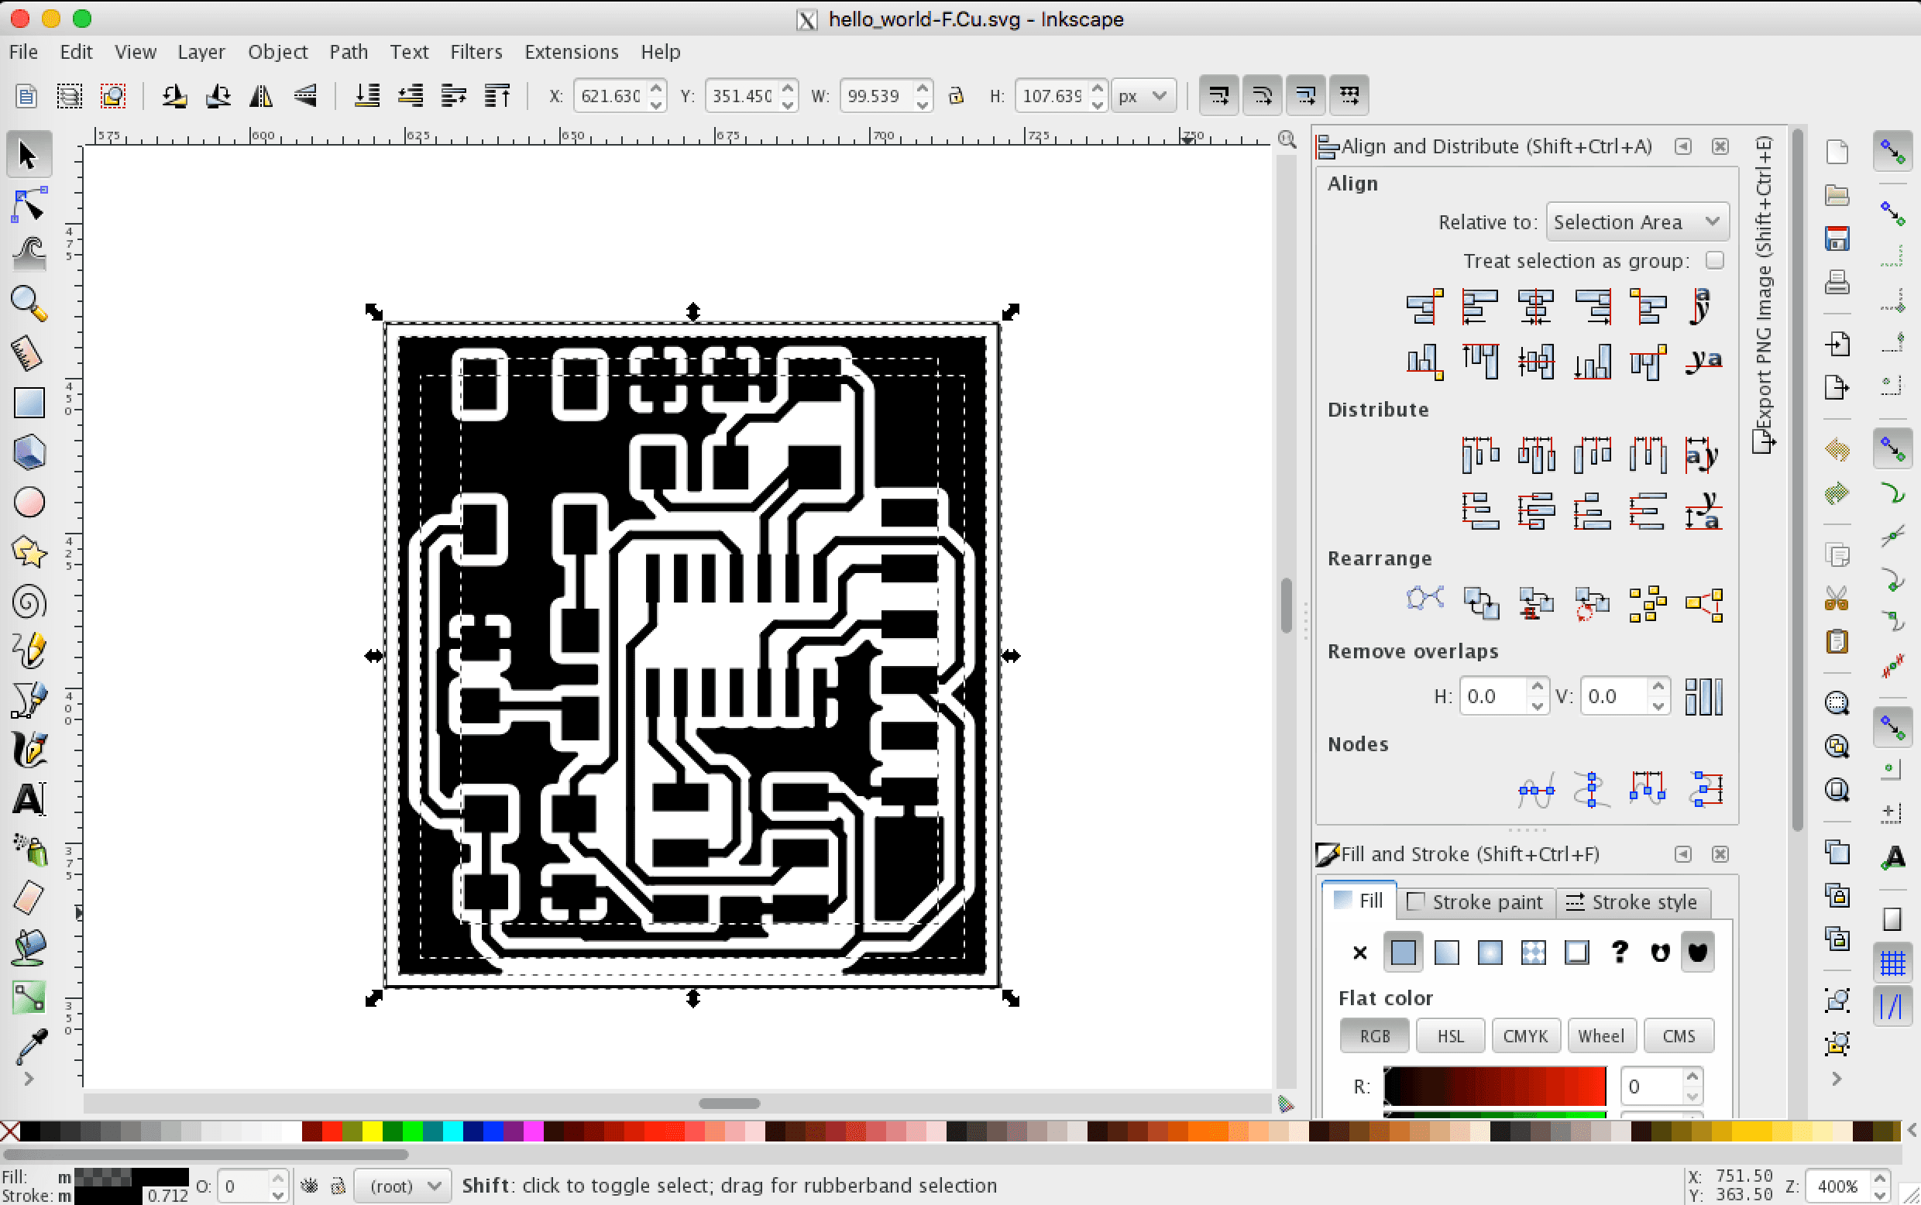Open the (root) layer dropdown
1921x1205 pixels.
pos(403,1186)
